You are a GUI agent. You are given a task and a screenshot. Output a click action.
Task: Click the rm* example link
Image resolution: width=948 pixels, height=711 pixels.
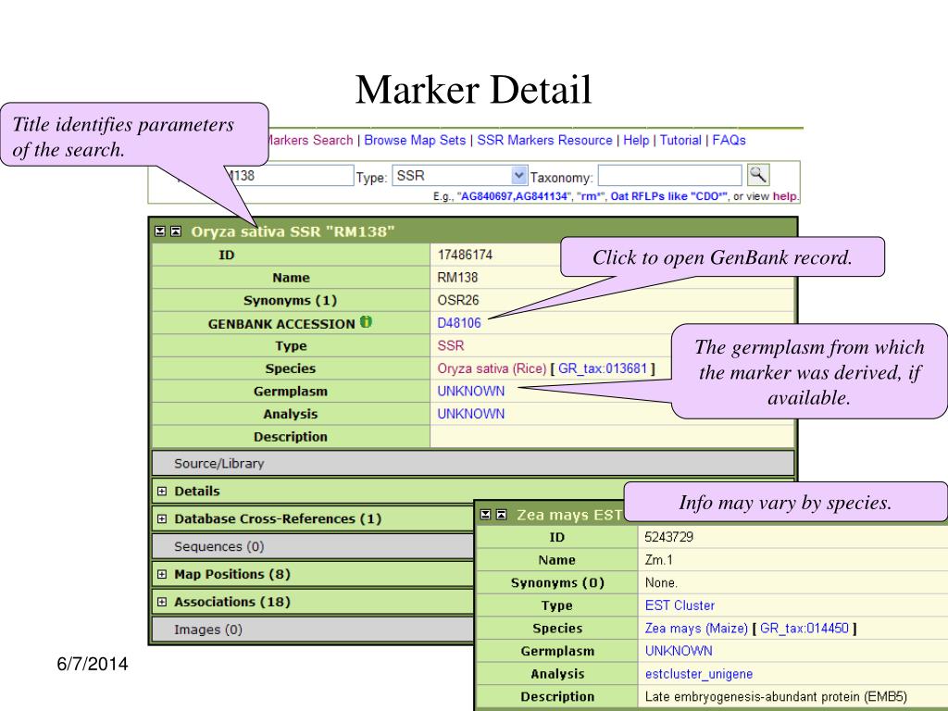pos(590,196)
